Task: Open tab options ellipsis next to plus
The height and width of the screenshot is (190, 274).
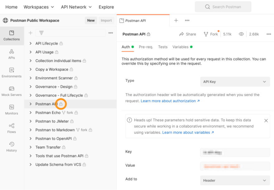Action: pyautogui.click(x=187, y=21)
